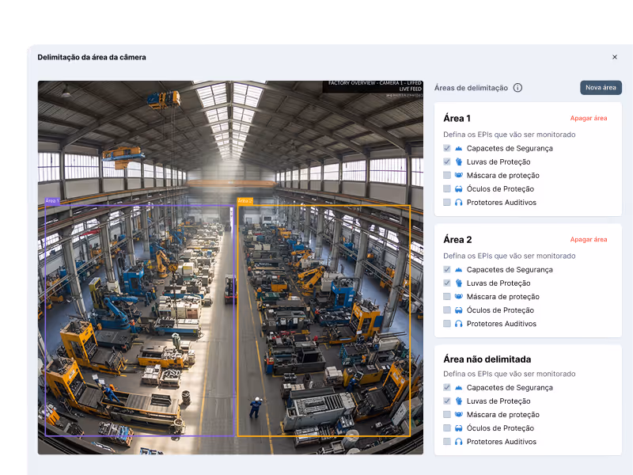Click the mask icon in Área não delimitada

(x=459, y=414)
